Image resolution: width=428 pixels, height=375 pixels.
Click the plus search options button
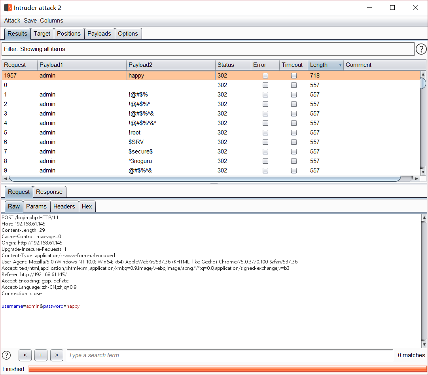point(41,355)
